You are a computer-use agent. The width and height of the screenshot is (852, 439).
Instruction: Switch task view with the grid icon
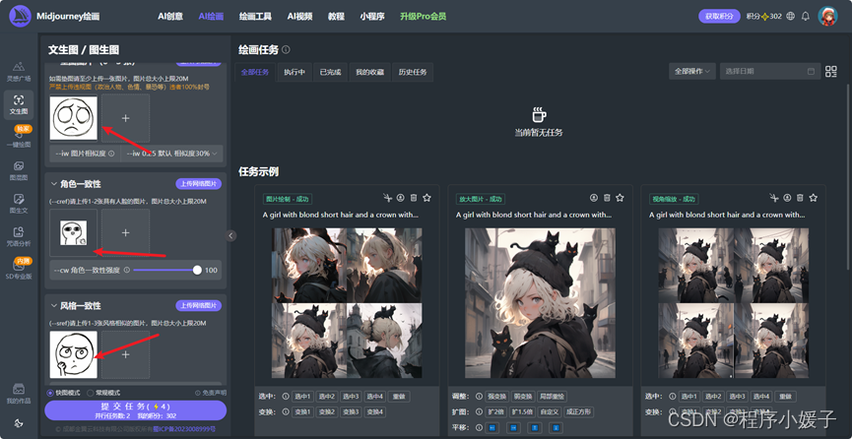[x=830, y=71]
